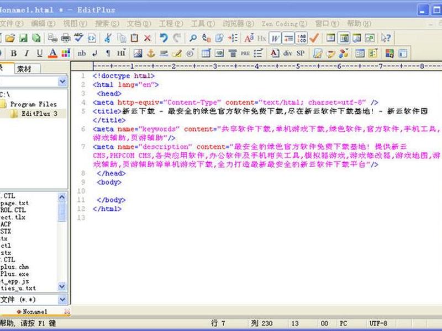
Task: Insert paragraph tag with pilcrow icon
Action: pos(108,53)
